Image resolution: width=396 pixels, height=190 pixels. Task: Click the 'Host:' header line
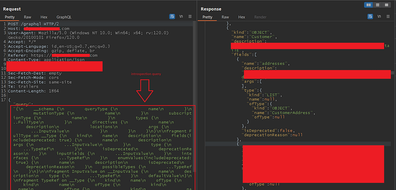pos(39,28)
